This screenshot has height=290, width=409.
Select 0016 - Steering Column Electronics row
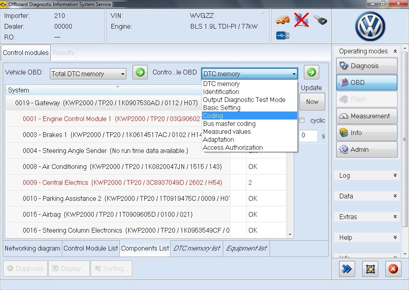[146, 230]
